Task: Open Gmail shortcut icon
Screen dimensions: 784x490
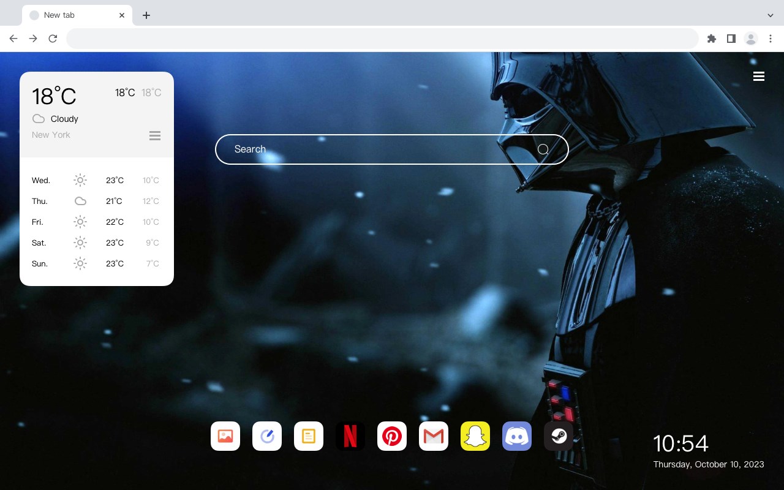Action: (x=434, y=436)
